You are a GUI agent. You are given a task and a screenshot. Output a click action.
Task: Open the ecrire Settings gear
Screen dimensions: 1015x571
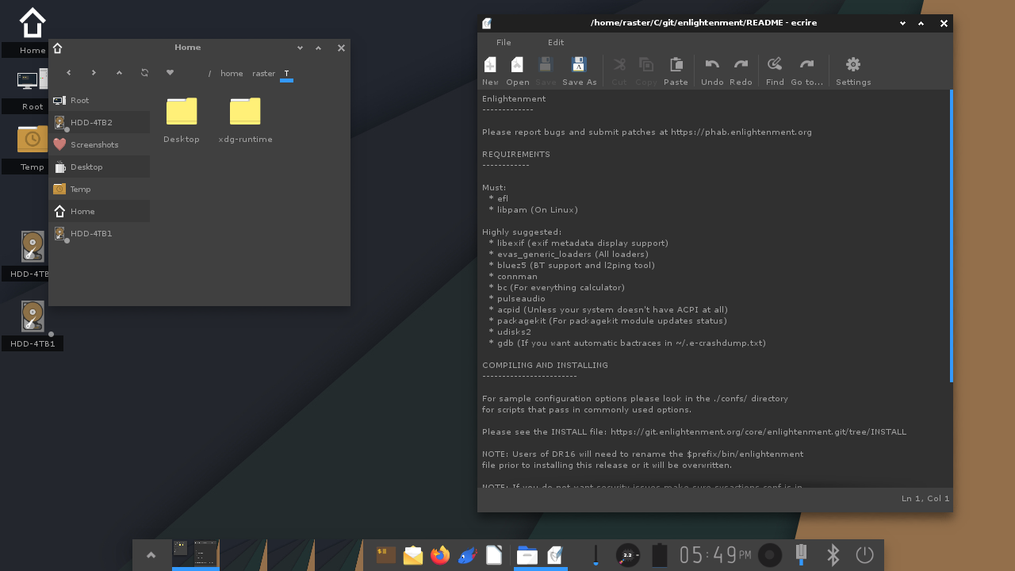click(x=852, y=70)
